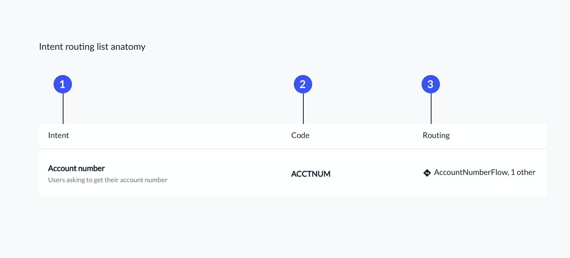Click empty header space between Intent and Code
The height and width of the screenshot is (258, 570).
pyautogui.click(x=180, y=136)
